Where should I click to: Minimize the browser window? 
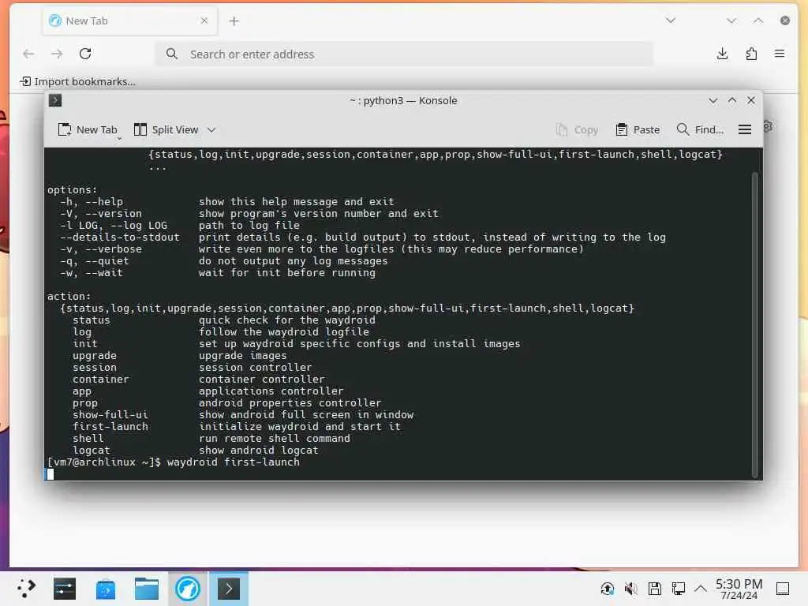(731, 21)
